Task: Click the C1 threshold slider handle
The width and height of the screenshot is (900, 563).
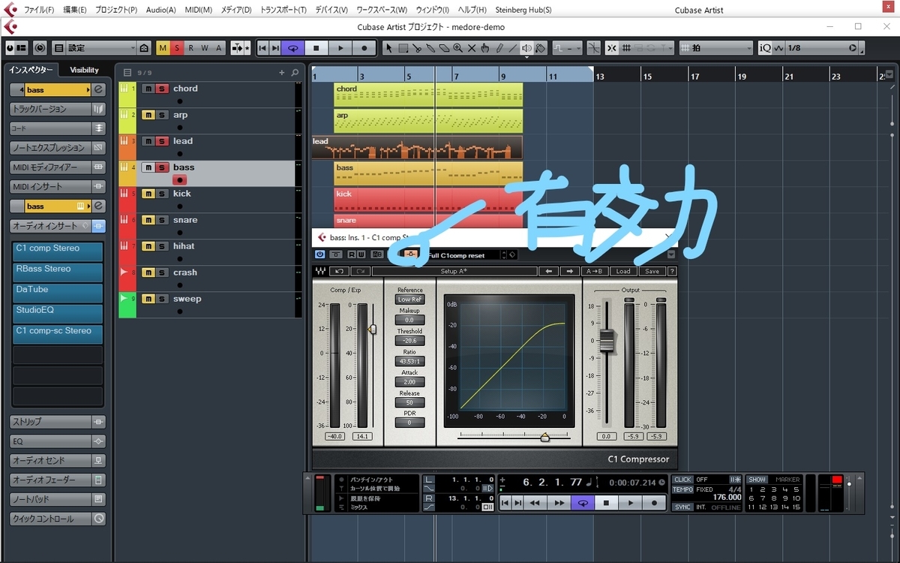Action: (373, 329)
